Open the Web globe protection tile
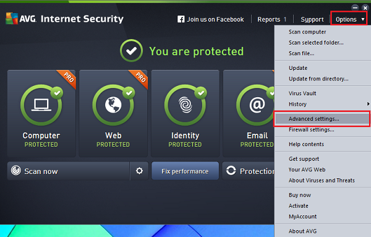Image resolution: width=371 pixels, height=237 pixels. (113, 113)
